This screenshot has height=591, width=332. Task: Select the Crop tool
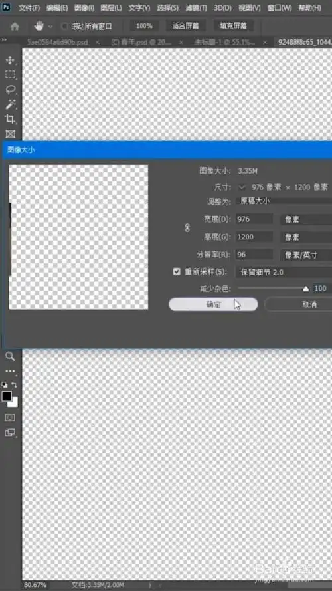pyautogui.click(x=10, y=119)
